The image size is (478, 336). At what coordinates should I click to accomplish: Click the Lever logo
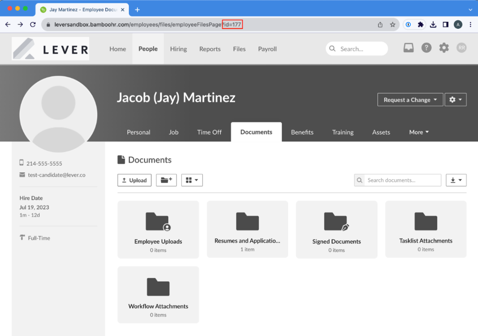click(51, 49)
